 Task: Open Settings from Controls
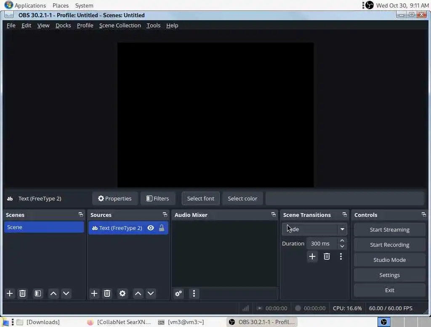[x=389, y=275]
